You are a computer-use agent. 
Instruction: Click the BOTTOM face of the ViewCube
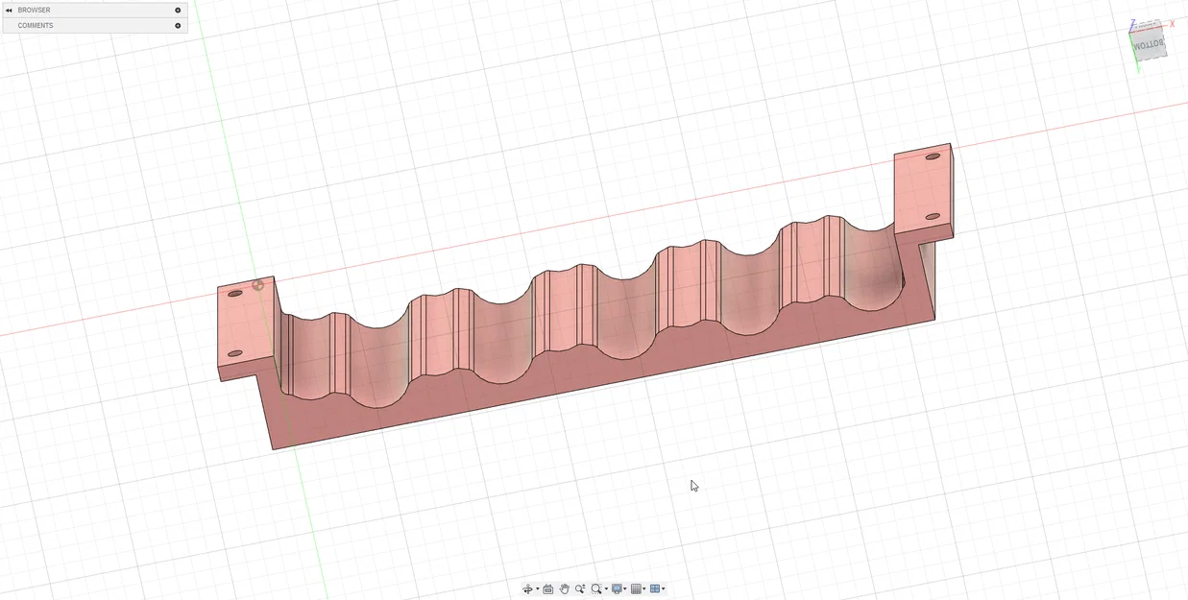pos(1149,44)
